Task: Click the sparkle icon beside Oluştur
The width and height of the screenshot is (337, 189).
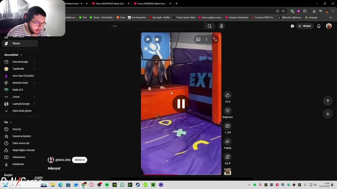Action: click(x=292, y=26)
